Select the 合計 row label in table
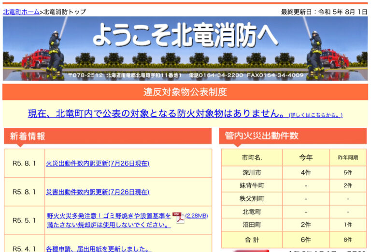The image size is (371, 252). point(252,239)
